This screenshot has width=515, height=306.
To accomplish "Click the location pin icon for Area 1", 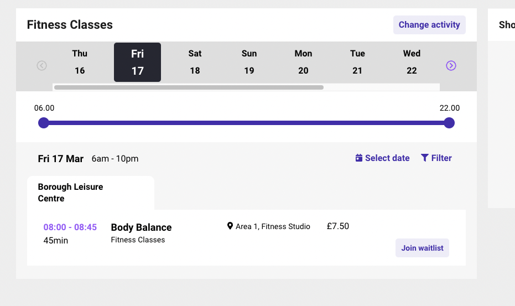I will (230, 226).
